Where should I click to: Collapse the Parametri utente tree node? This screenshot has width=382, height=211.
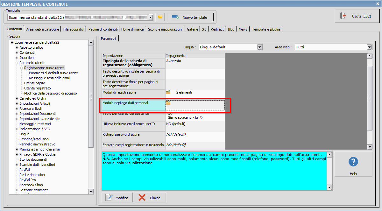pyautogui.click(x=17, y=63)
